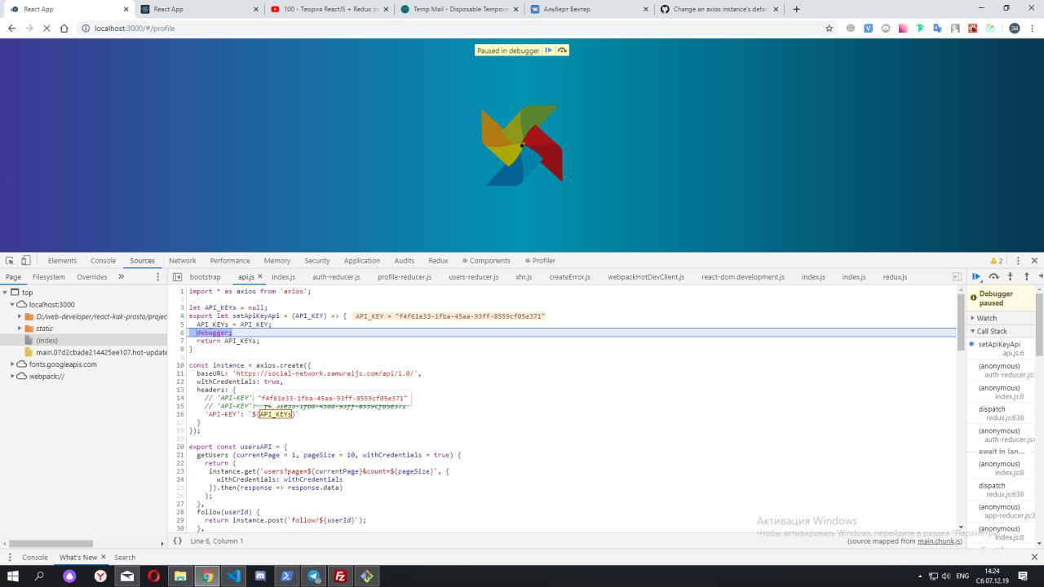Open Visual Studio Code from the taskbar
The width and height of the screenshot is (1044, 587).
click(233, 576)
